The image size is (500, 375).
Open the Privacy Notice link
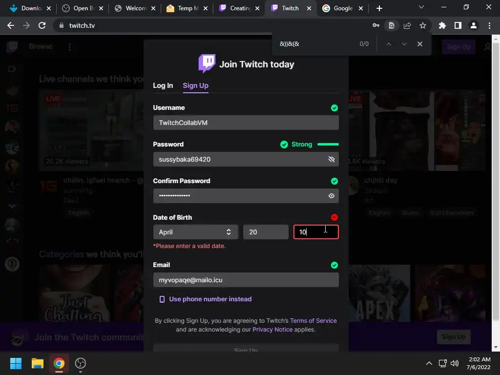click(272, 330)
